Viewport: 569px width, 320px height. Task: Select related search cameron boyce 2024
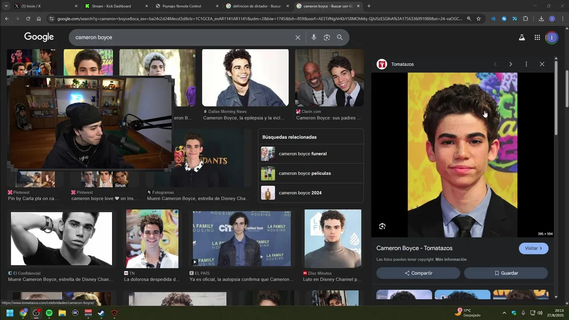311,193
